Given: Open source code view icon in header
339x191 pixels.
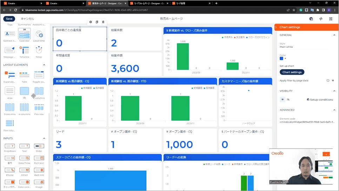Looking at the screenshot, I should [x=321, y=19].
